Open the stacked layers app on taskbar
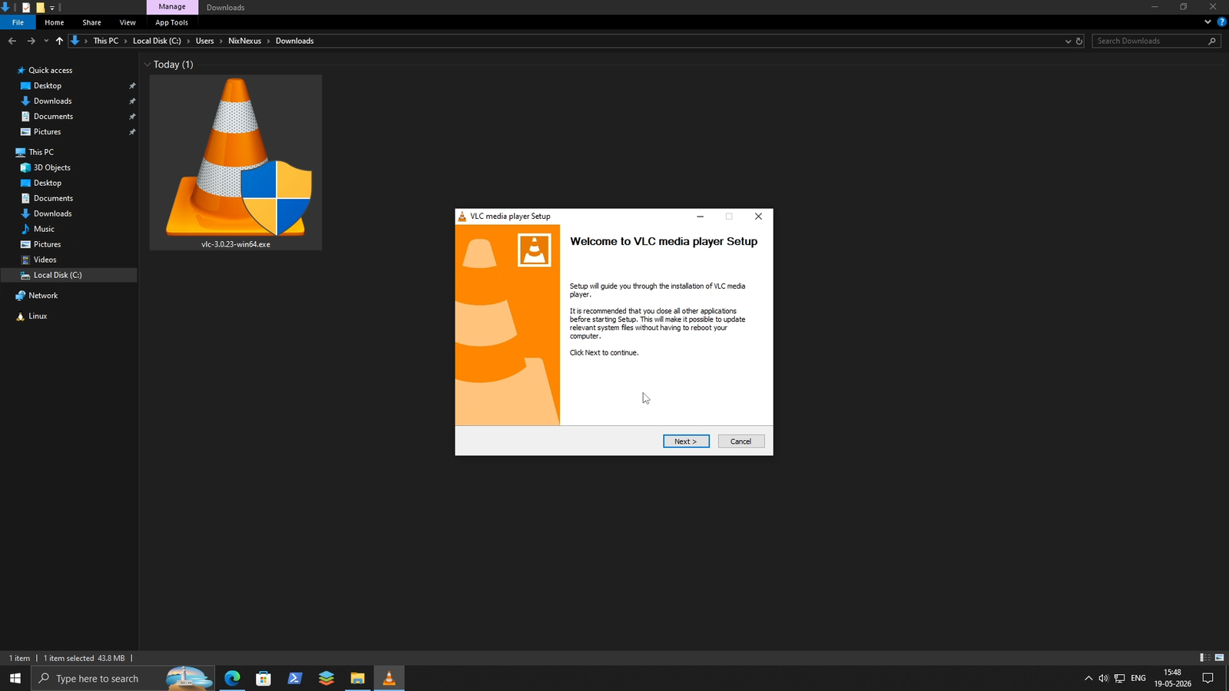1229x691 pixels. click(x=326, y=678)
